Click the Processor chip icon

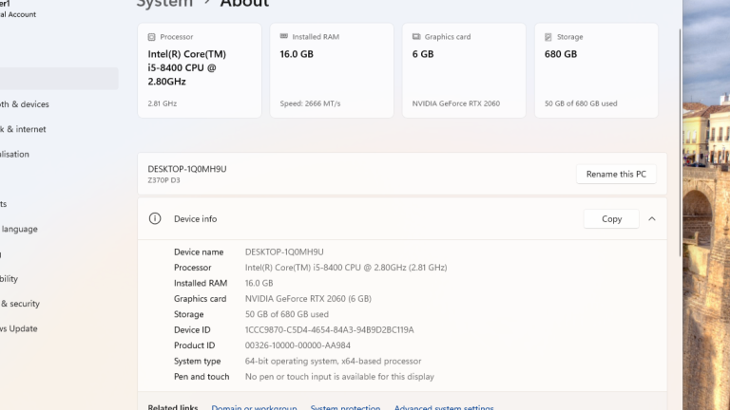tap(152, 37)
